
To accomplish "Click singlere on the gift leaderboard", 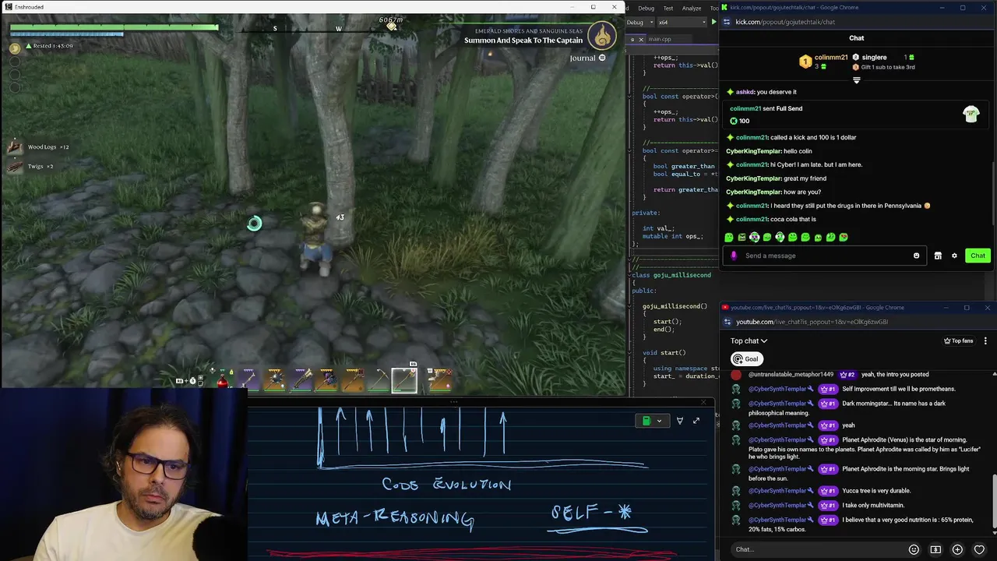I will 874,58.
